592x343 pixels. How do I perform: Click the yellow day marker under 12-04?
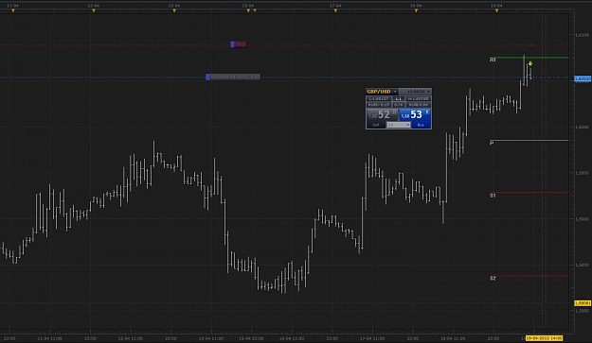tap(94, 11)
